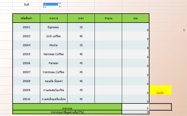Click the ราคา header cell
This screenshot has width=187, height=116.
(x=81, y=18)
